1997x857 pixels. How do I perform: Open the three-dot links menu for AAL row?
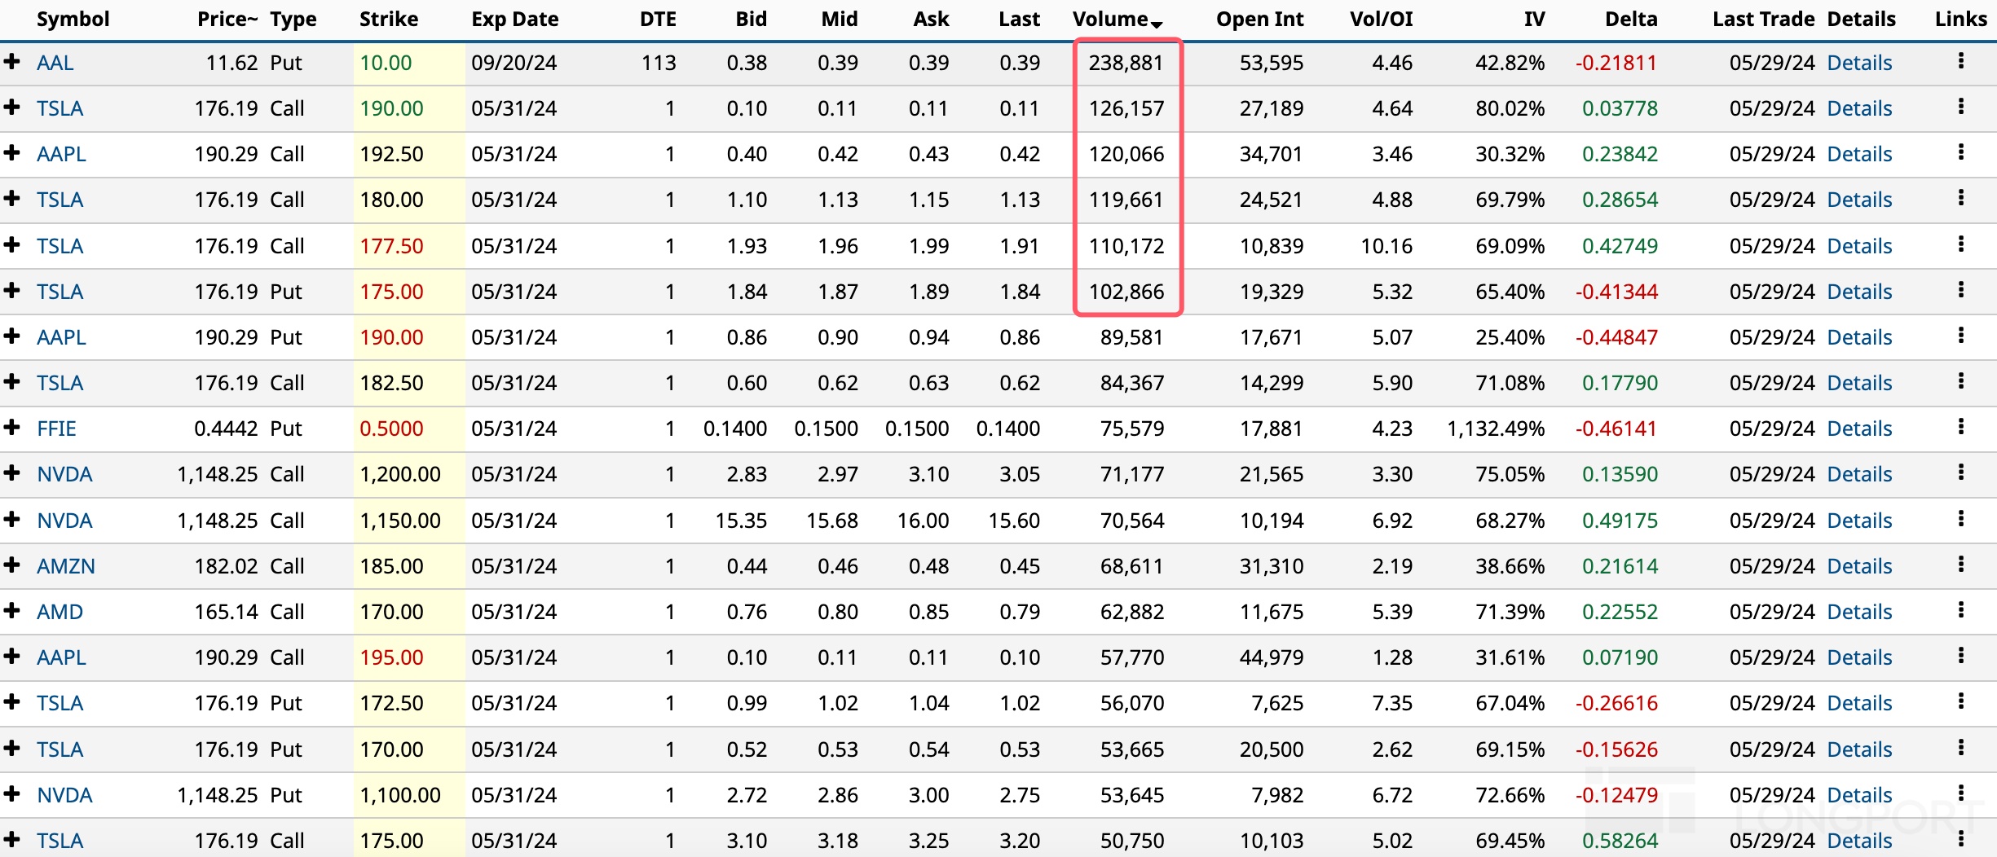(x=1961, y=61)
